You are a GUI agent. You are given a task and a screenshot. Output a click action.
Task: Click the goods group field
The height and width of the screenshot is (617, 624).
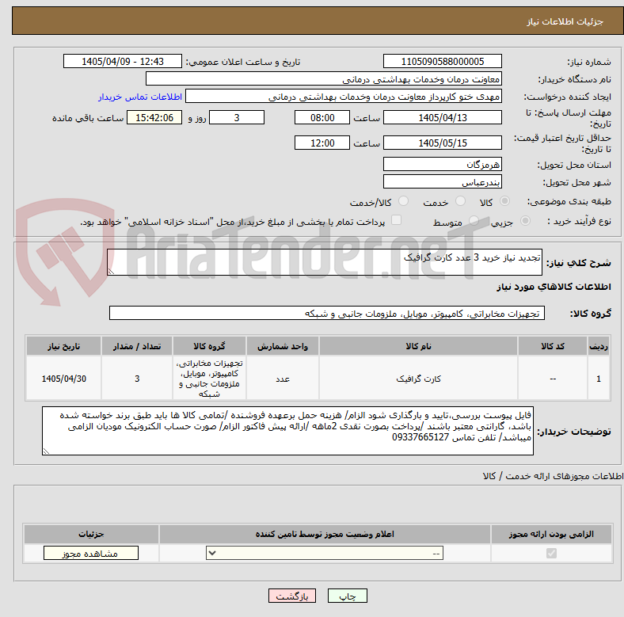(327, 314)
